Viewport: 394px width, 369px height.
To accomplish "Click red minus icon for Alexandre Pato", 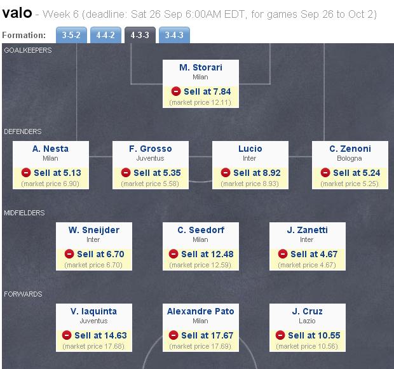I will click(173, 335).
